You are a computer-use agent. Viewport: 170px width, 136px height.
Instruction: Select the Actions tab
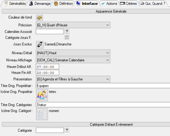point(109,4)
